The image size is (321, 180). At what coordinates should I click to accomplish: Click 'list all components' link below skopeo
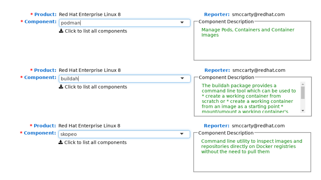[95, 142]
